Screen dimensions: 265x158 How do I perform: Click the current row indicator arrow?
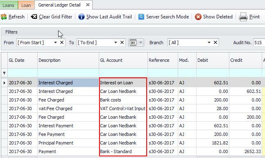(4, 83)
